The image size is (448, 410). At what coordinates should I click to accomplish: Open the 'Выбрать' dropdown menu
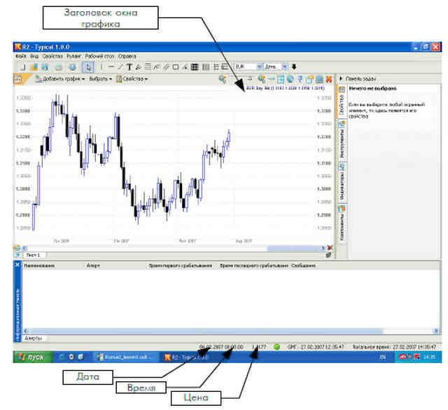[100, 79]
